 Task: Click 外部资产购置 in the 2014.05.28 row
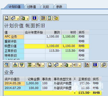63,83
